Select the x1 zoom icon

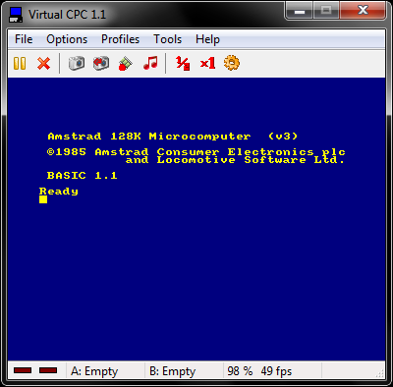point(207,63)
